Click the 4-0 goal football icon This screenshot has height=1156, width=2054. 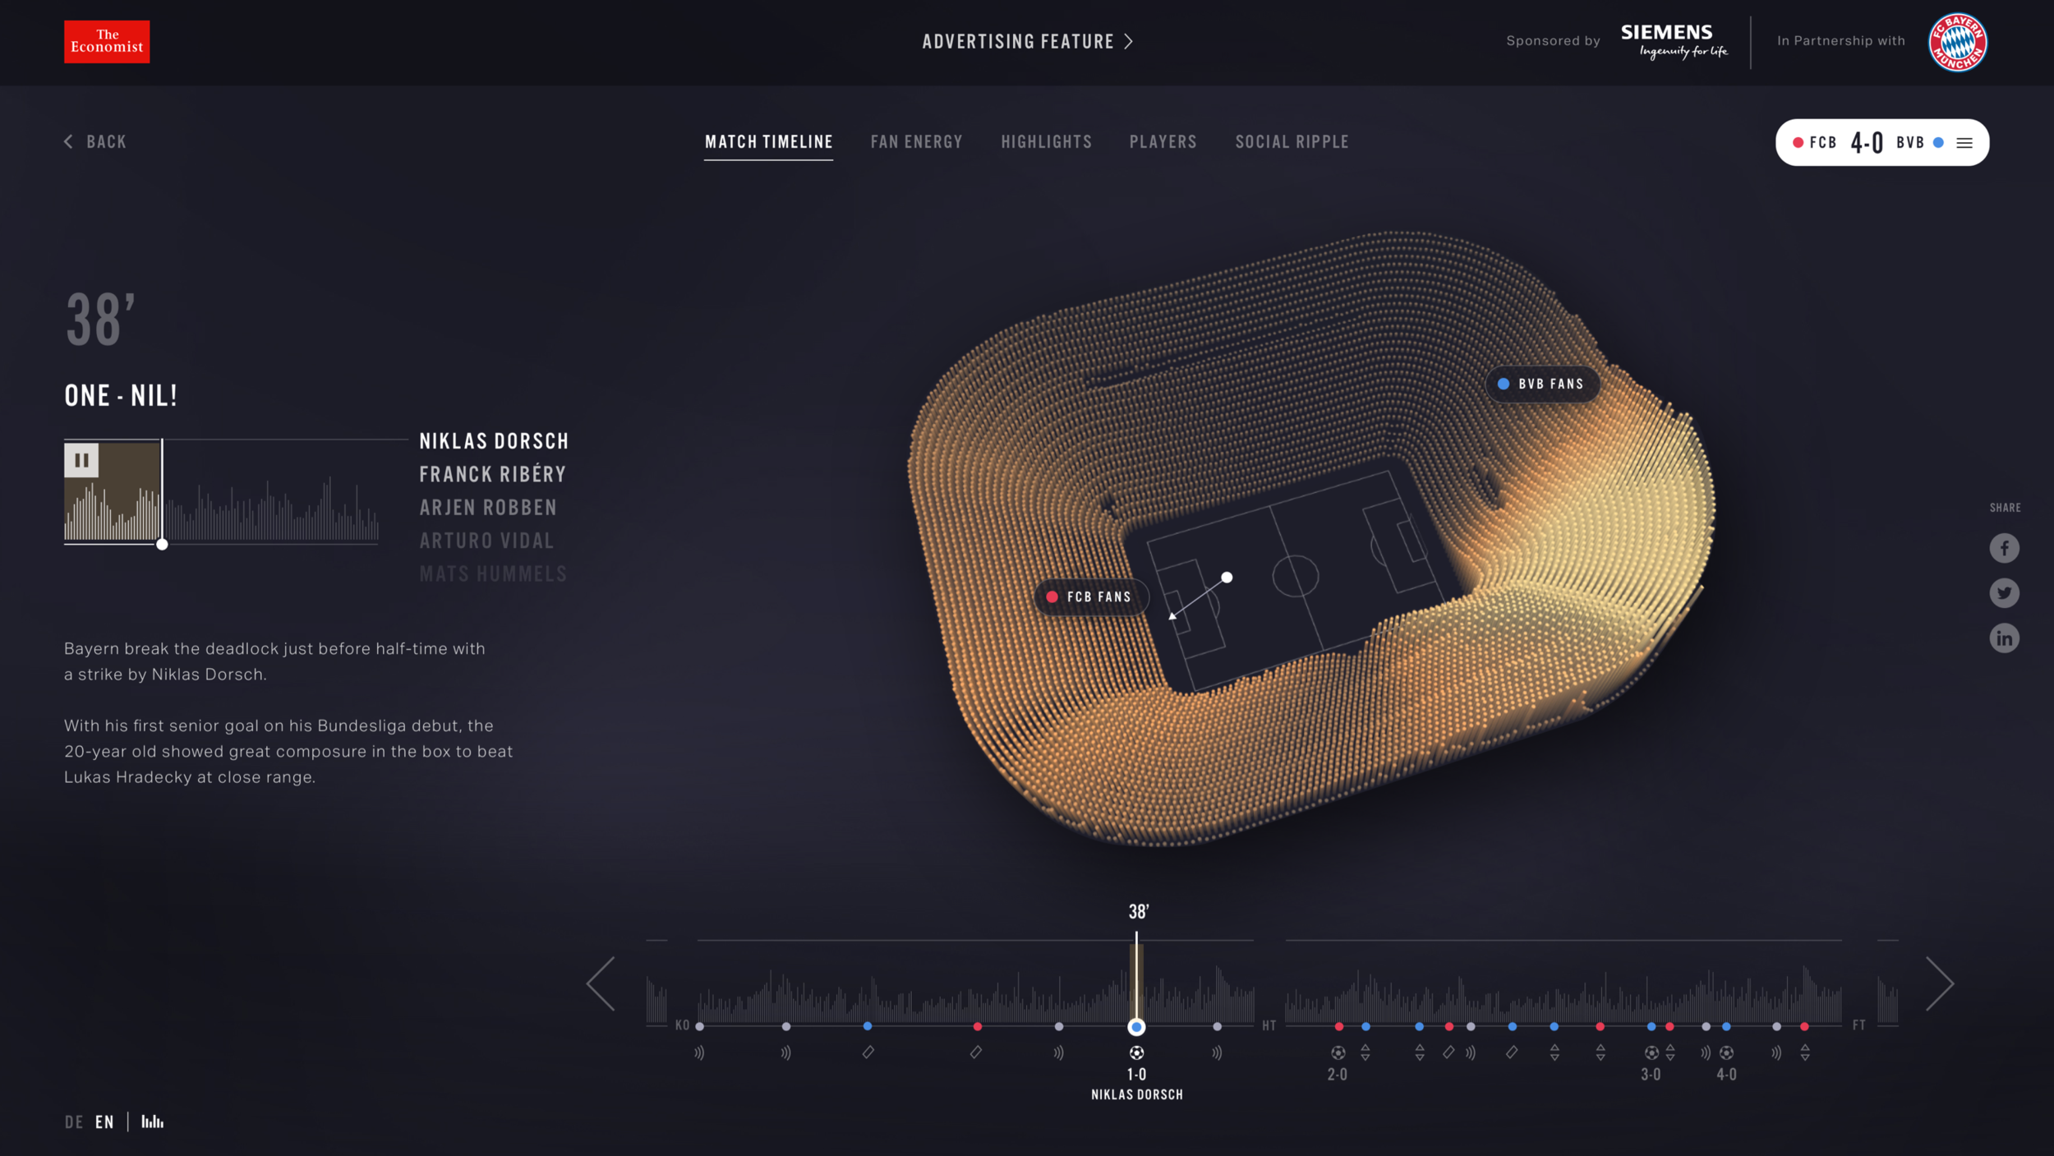pyautogui.click(x=1726, y=1052)
